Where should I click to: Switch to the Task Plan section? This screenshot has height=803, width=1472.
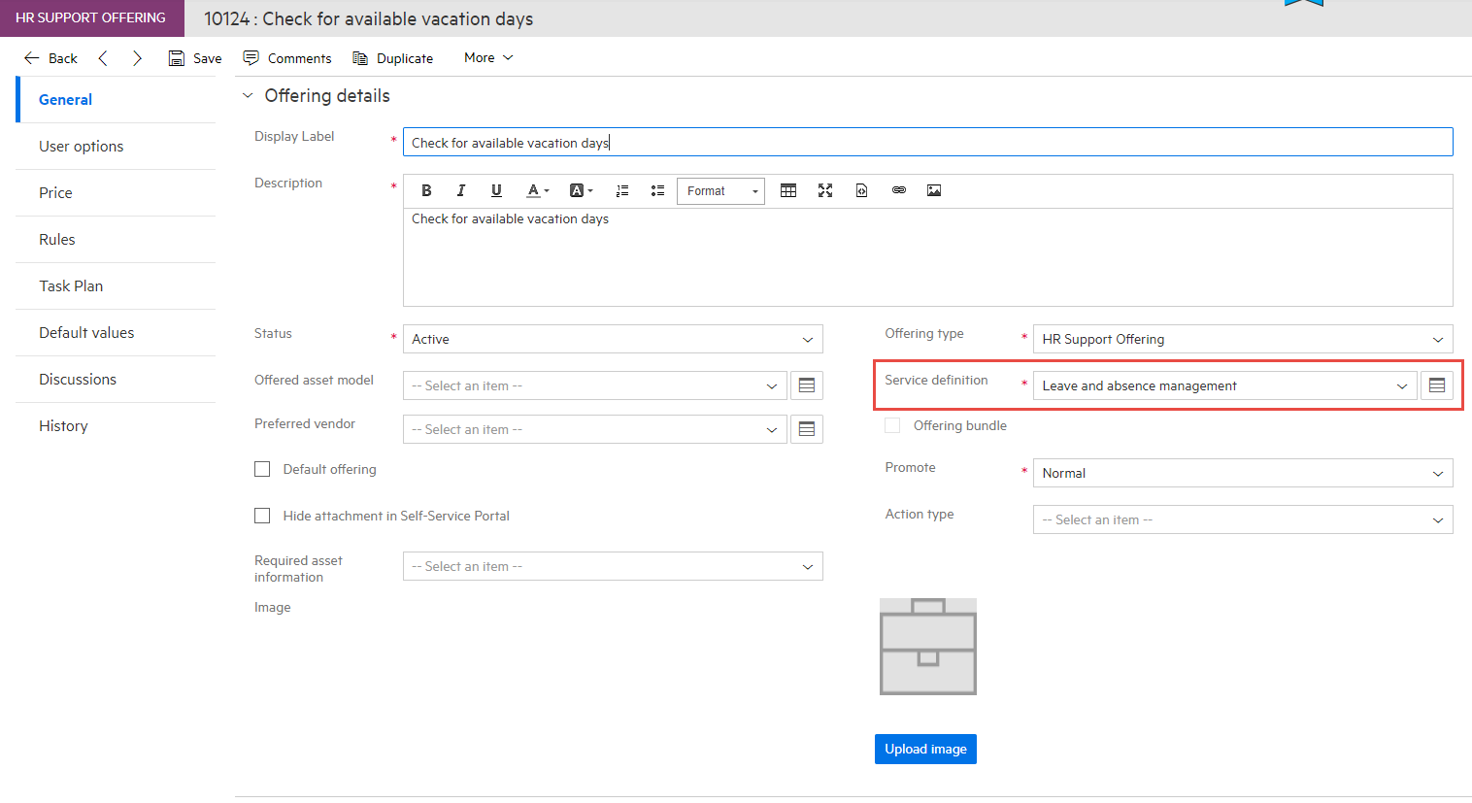[70, 285]
